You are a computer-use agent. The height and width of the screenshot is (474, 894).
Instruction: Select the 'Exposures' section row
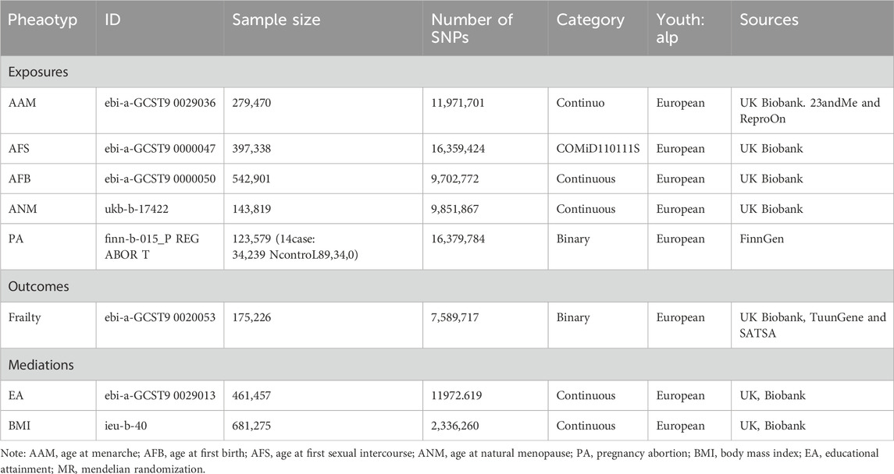coord(447,72)
